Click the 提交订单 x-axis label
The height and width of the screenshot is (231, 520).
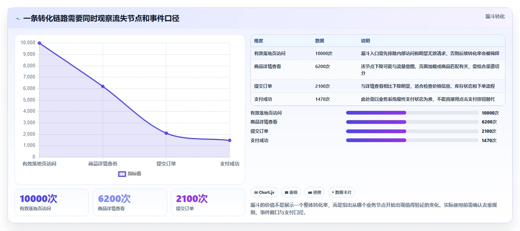[166, 164]
